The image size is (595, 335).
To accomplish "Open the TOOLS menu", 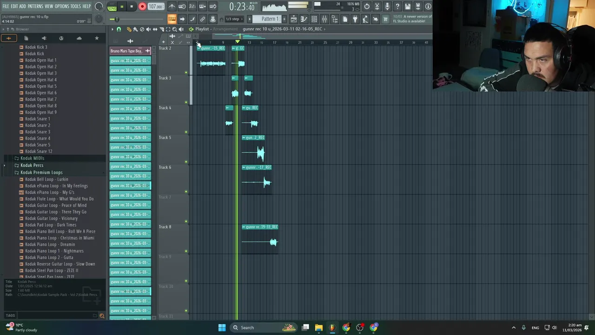I will (75, 7).
